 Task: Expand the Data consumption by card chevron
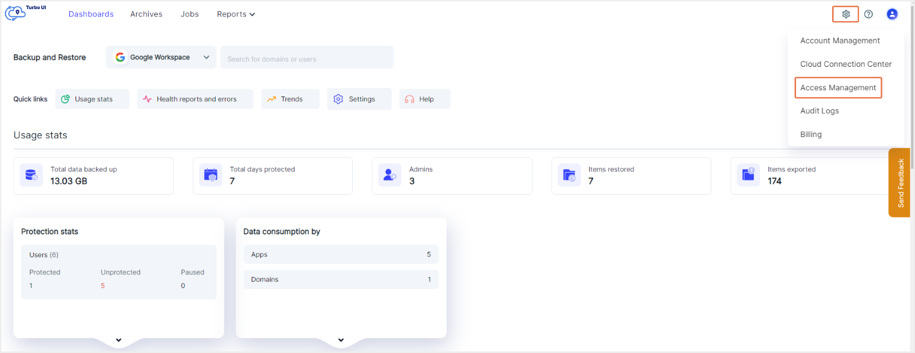click(x=341, y=340)
